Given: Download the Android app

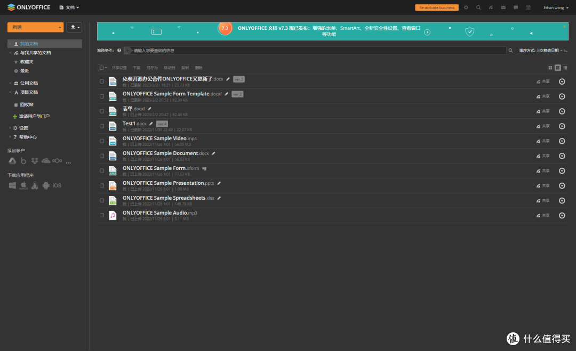Looking at the screenshot, I should click(46, 185).
